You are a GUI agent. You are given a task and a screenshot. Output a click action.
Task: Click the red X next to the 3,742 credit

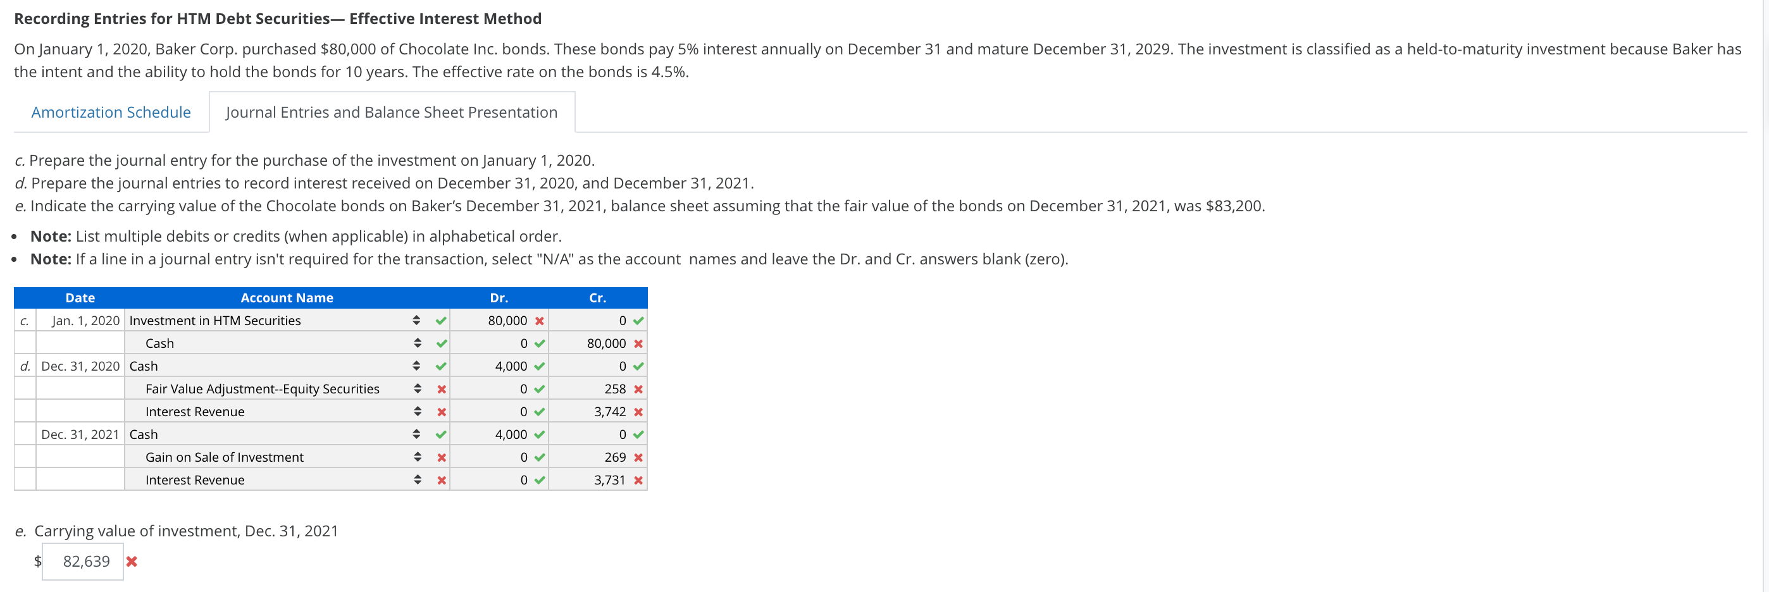(638, 411)
